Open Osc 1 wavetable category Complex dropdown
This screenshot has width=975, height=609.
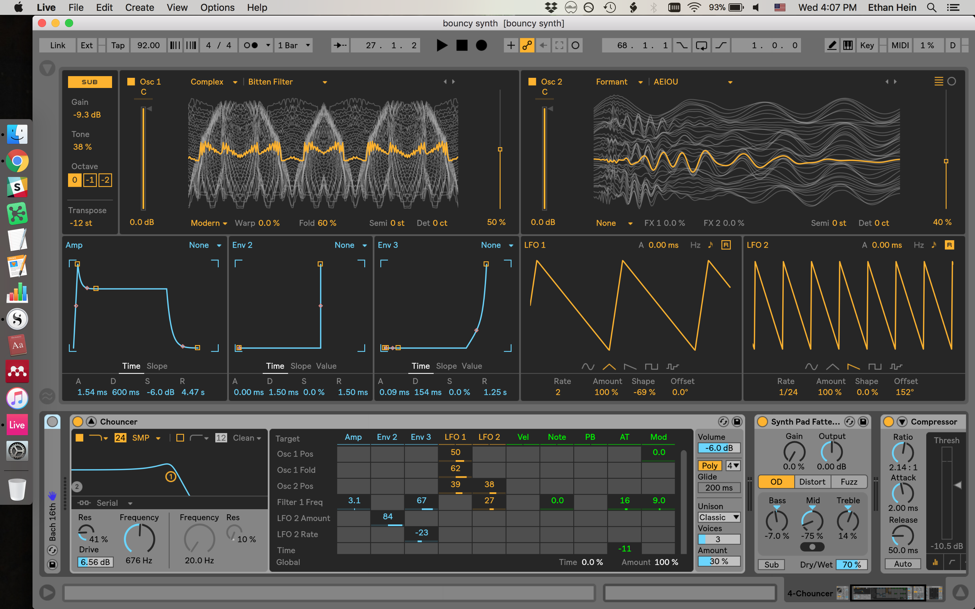click(214, 82)
